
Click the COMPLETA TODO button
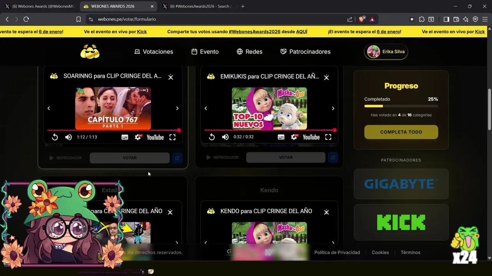pos(401,132)
